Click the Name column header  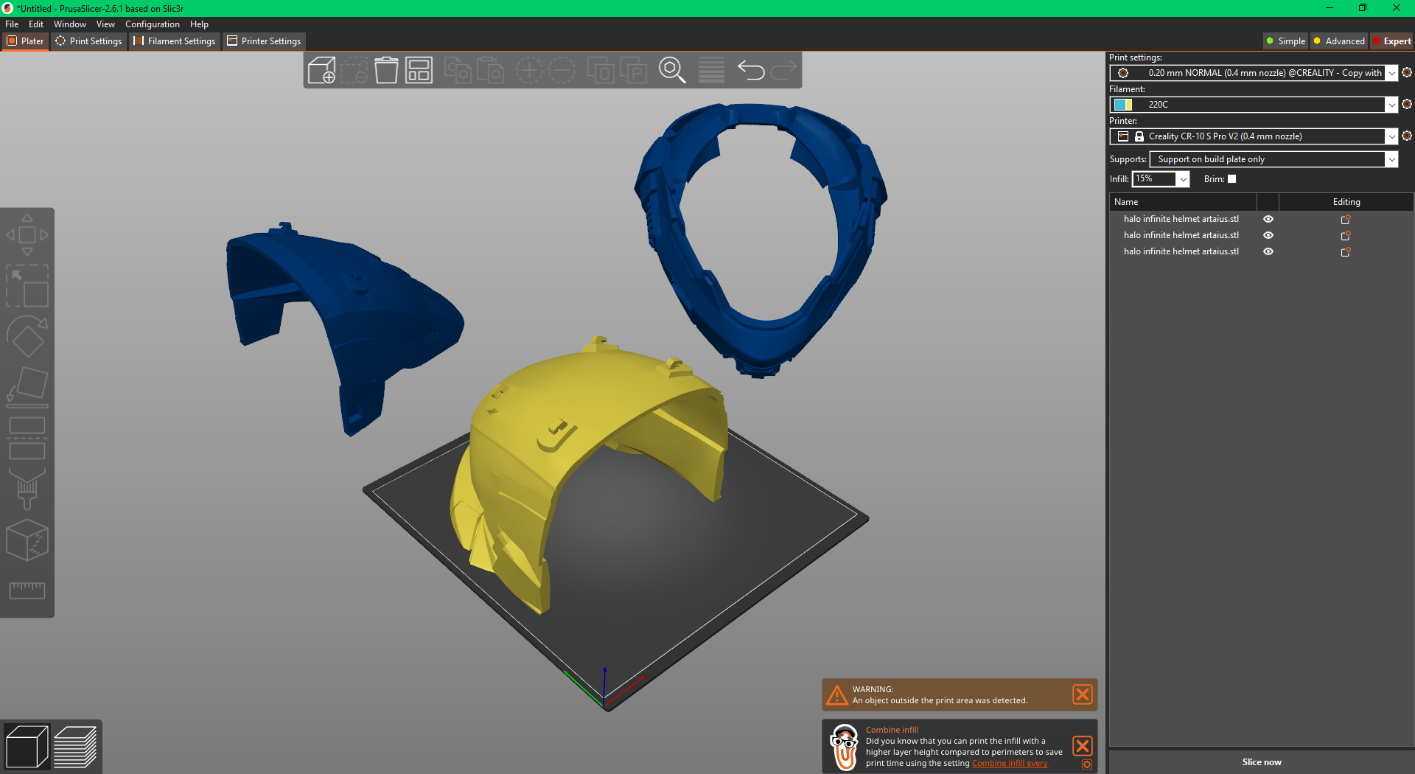tap(1183, 202)
